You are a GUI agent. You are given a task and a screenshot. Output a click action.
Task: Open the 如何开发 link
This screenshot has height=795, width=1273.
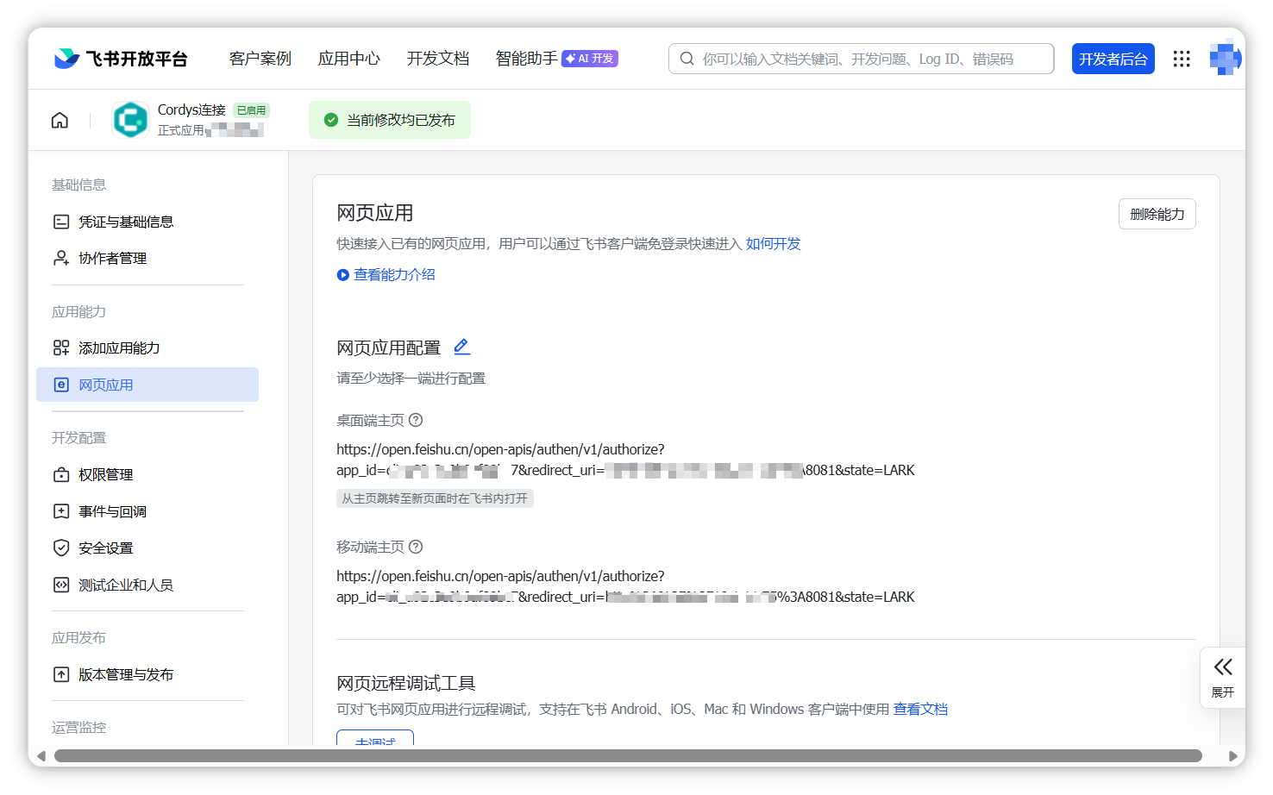(x=774, y=244)
